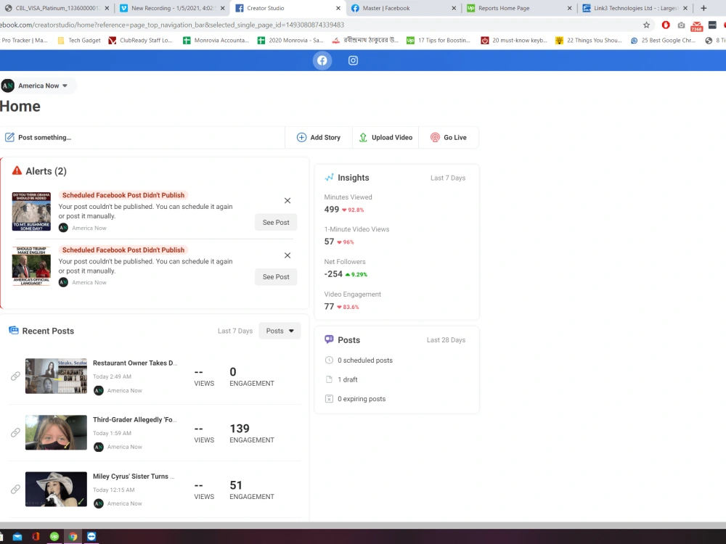Open Office app in taskbar
The image size is (726, 544).
click(x=36, y=537)
